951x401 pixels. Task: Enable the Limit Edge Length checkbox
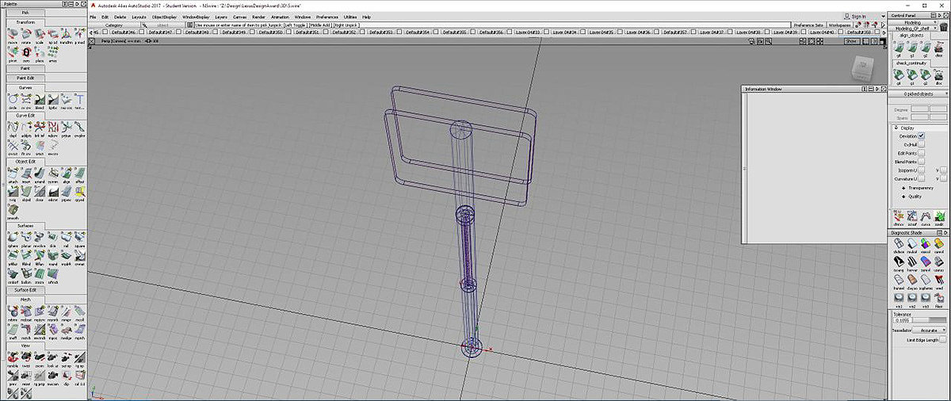point(943,340)
